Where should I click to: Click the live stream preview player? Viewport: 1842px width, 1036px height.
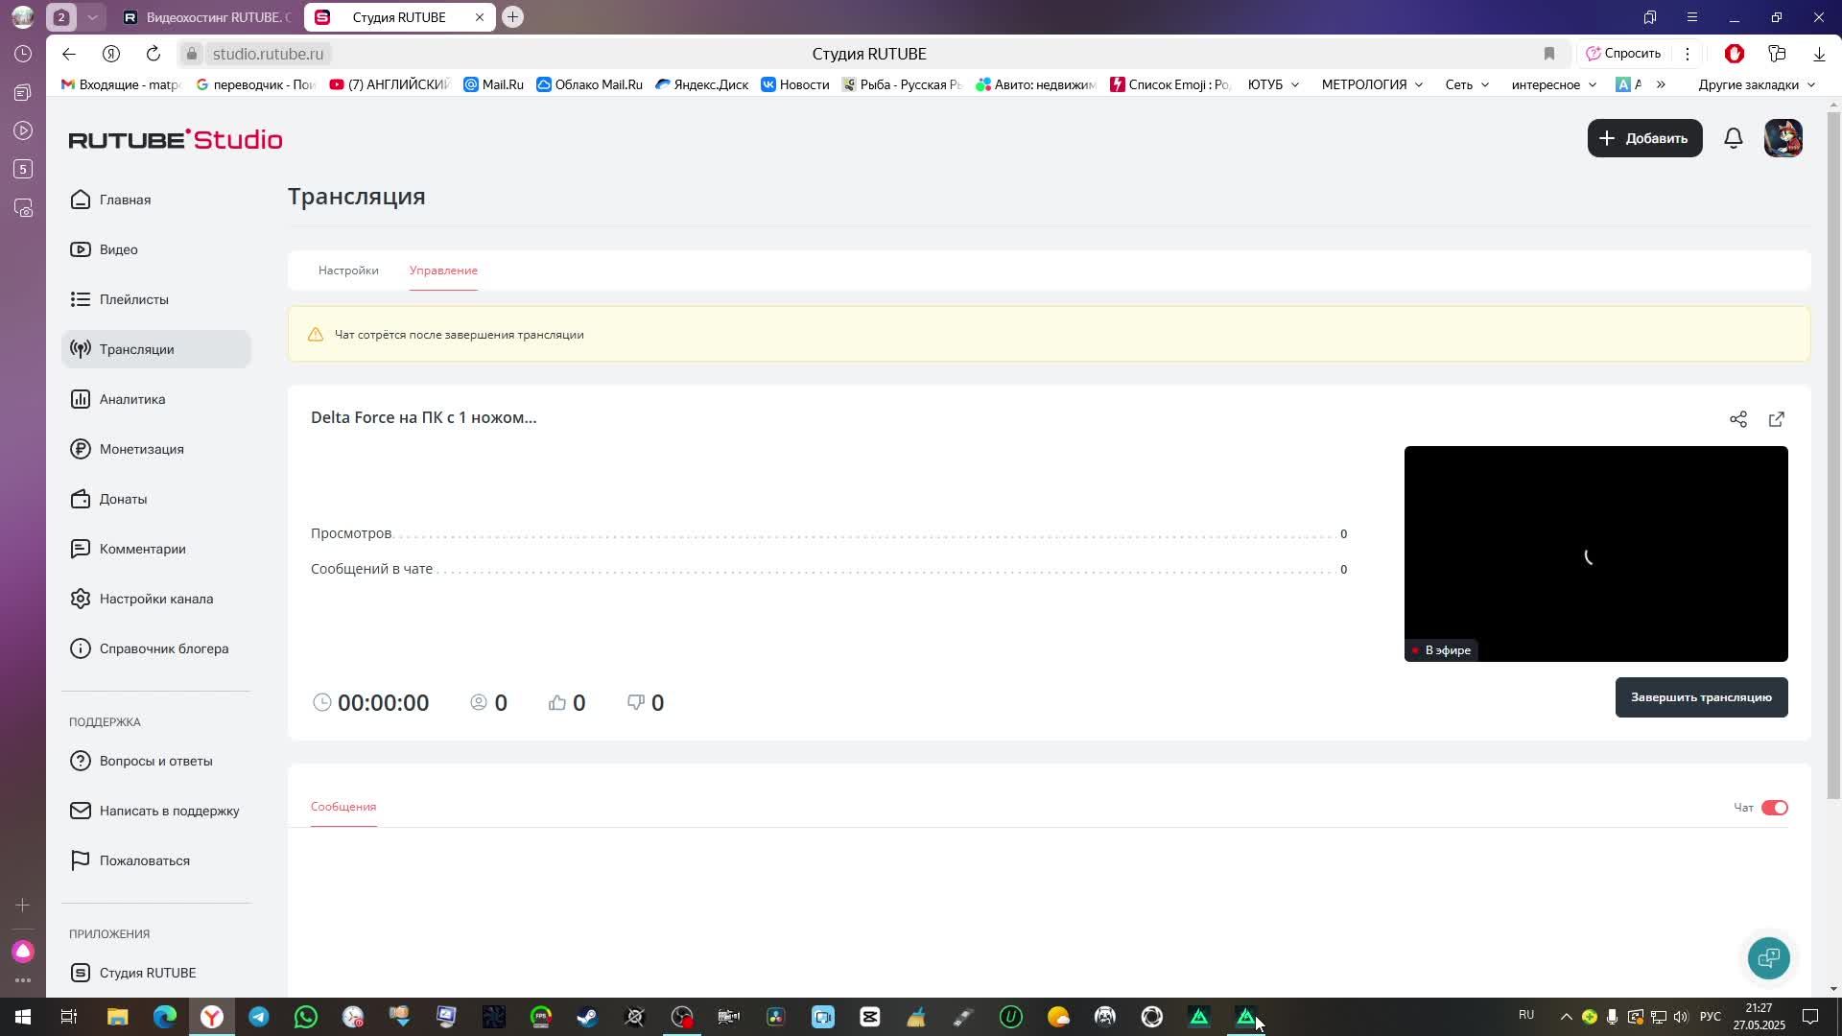(1595, 553)
